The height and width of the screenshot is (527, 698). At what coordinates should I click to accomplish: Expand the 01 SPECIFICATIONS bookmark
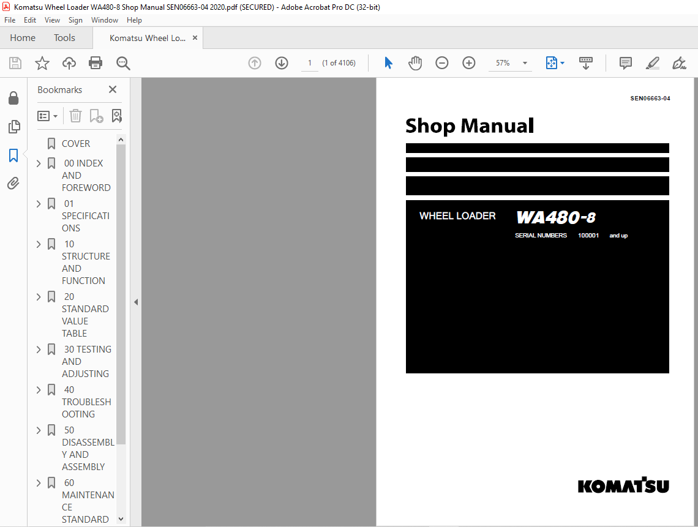[x=39, y=204]
